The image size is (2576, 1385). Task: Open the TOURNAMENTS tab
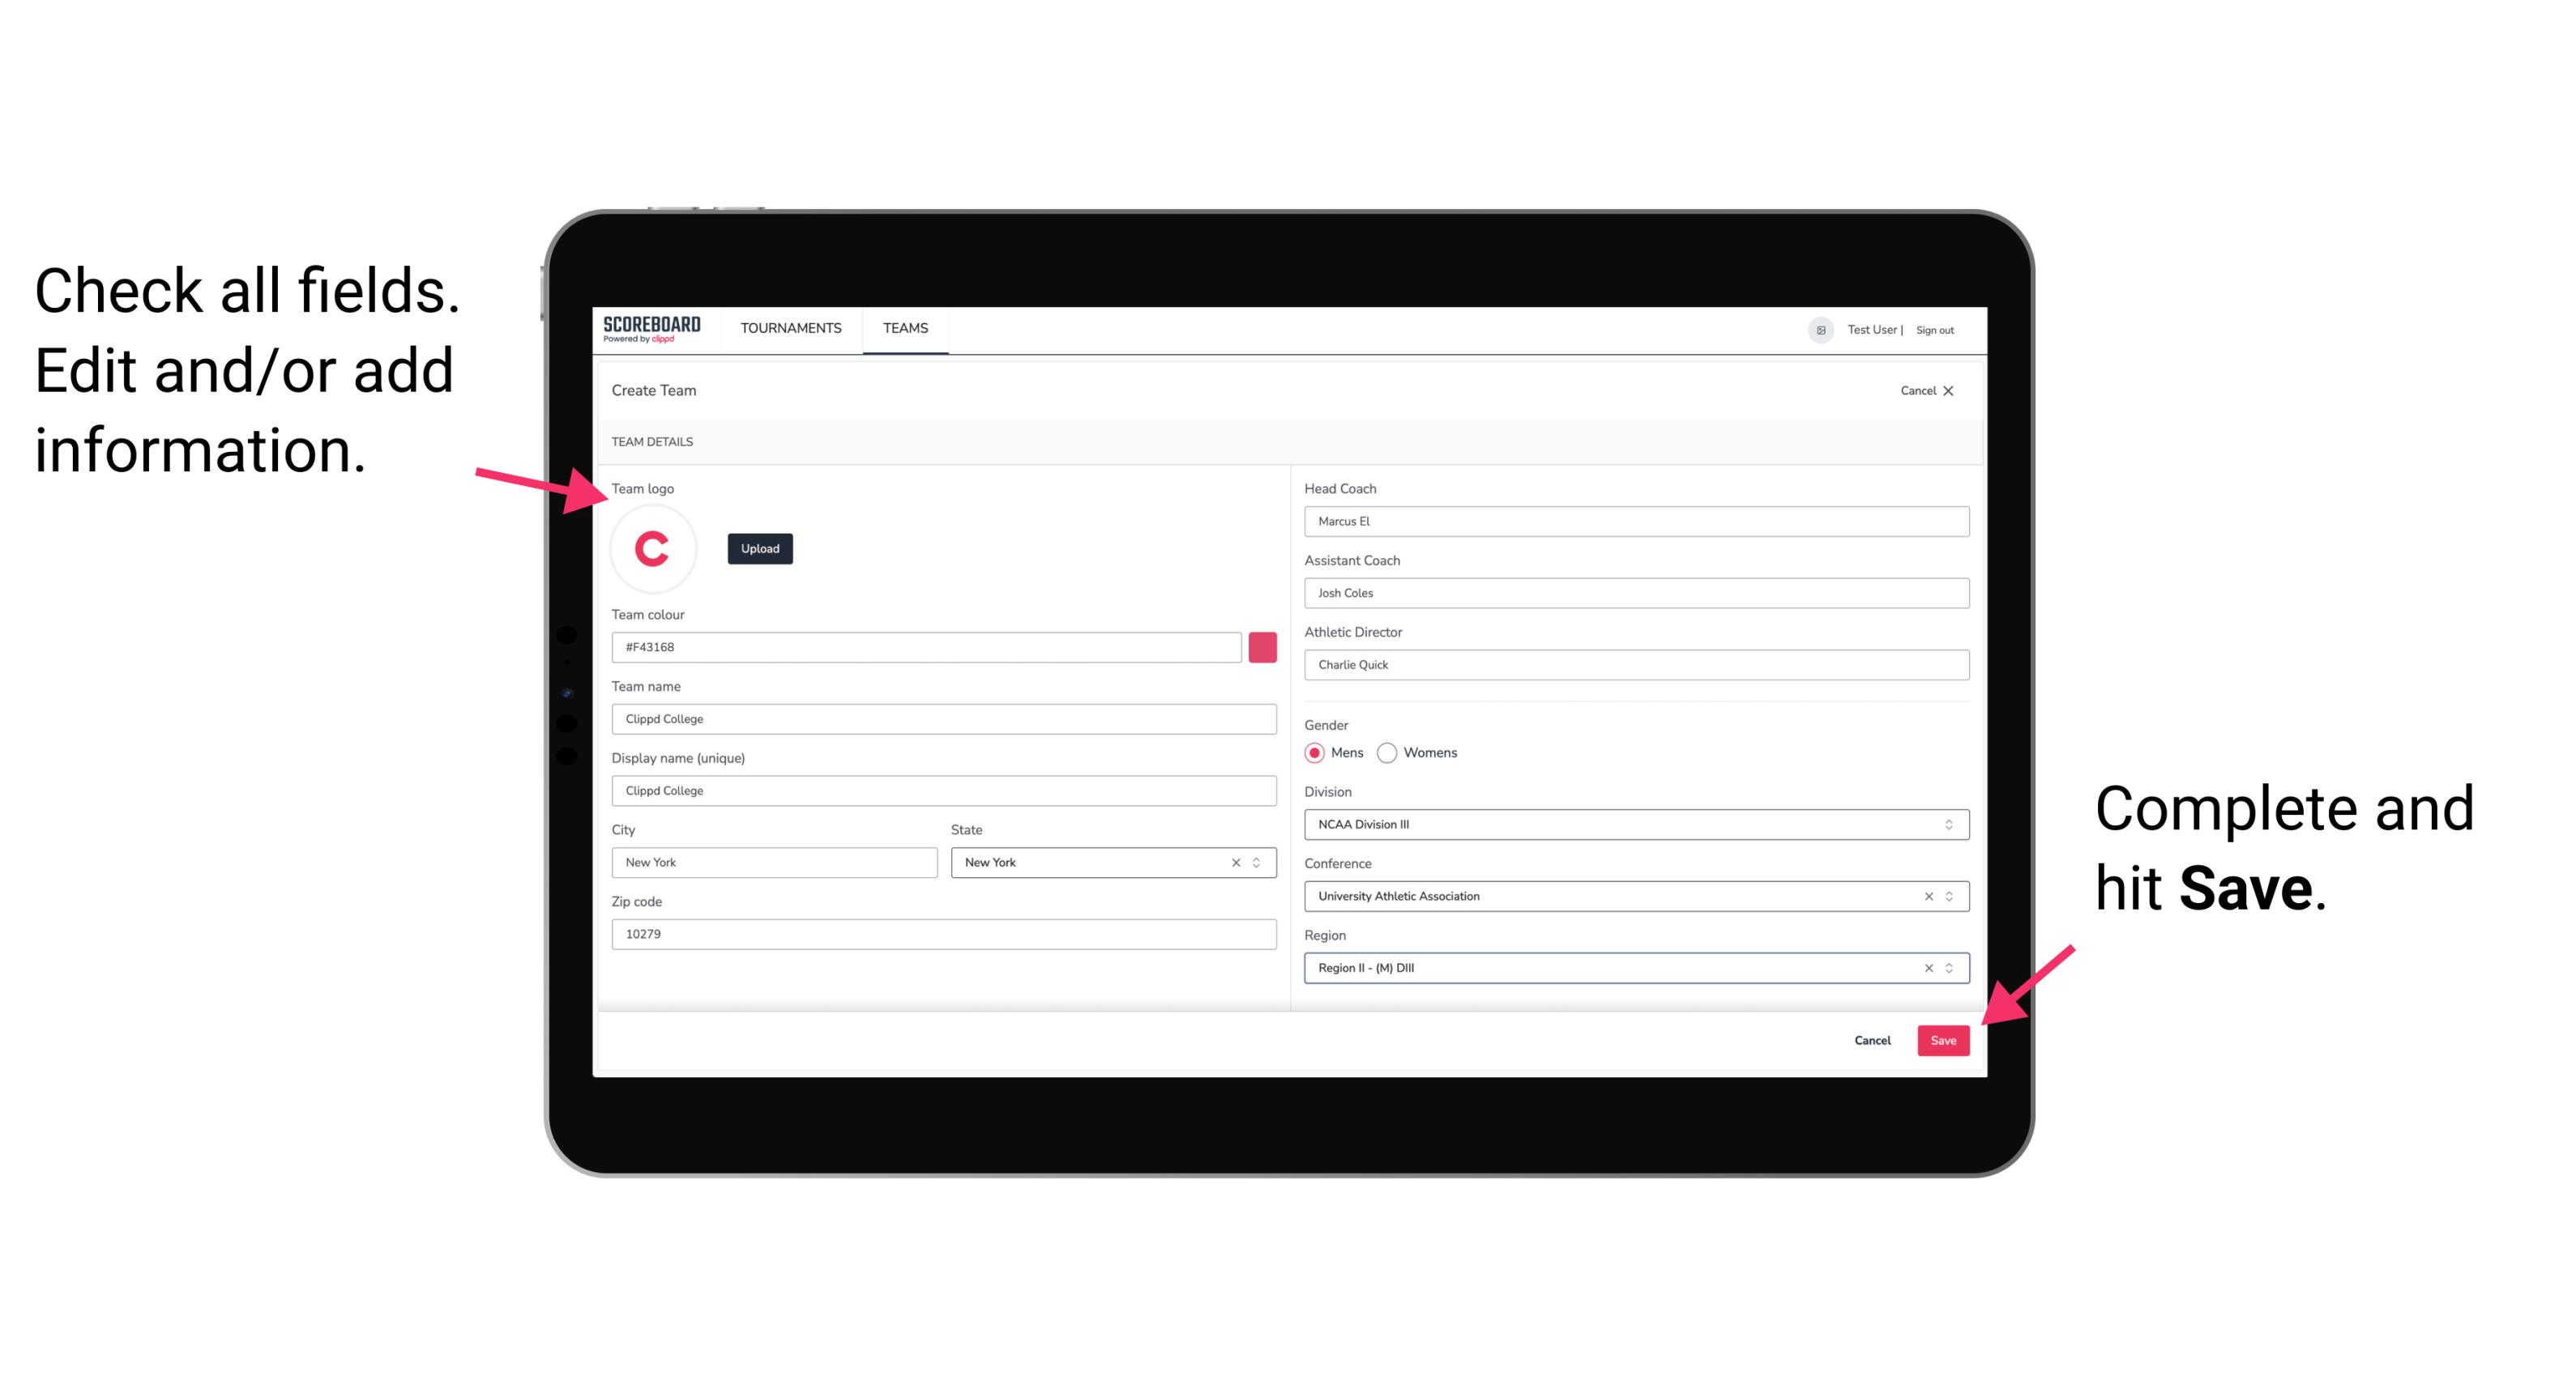tap(788, 327)
